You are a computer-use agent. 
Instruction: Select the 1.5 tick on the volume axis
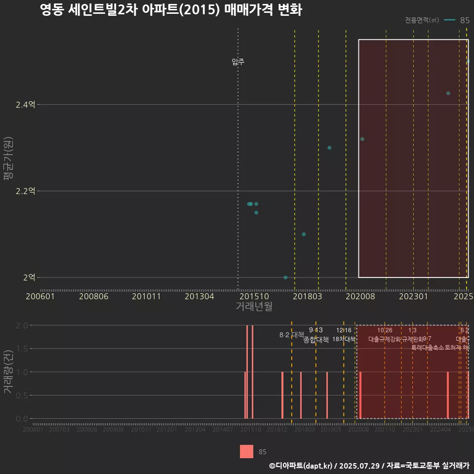click(22, 349)
